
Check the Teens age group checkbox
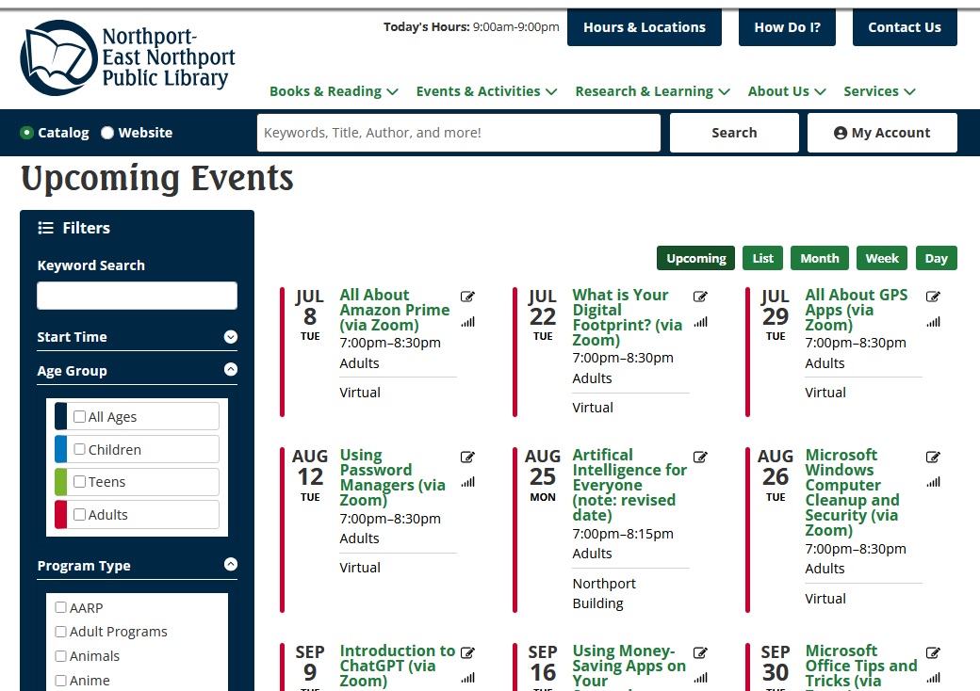79,481
